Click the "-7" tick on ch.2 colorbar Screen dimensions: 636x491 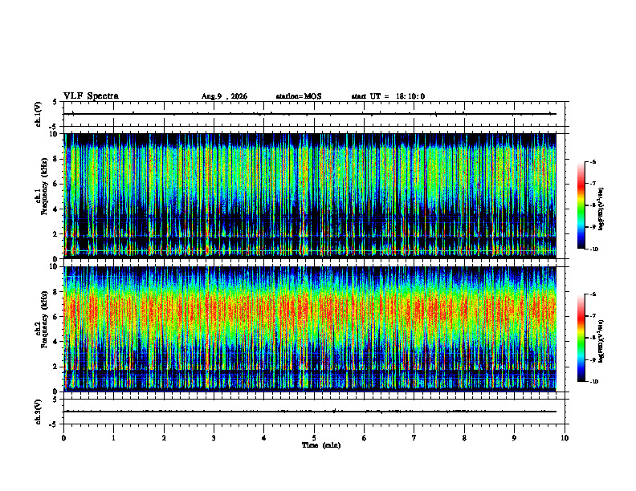click(593, 316)
